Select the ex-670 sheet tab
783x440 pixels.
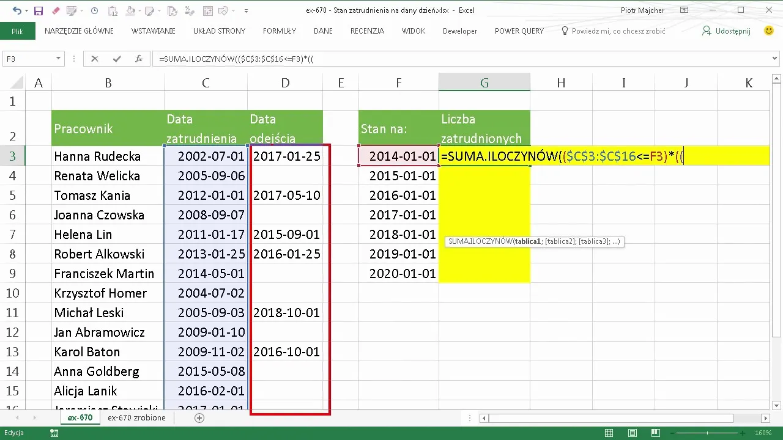80,418
